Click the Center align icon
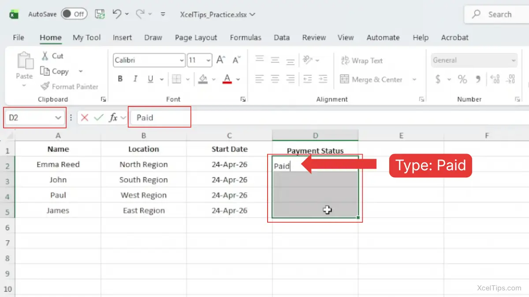Screen dimensions: 529x297 click(x=275, y=79)
